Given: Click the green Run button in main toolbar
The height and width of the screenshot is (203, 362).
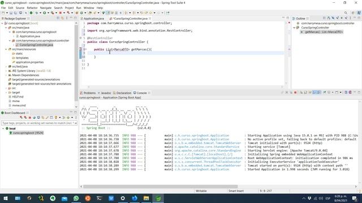Looking at the screenshot, I should tap(44, 13).
